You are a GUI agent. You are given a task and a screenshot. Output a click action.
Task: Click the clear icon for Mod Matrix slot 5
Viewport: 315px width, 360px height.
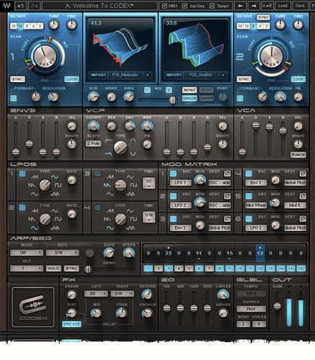point(303,196)
